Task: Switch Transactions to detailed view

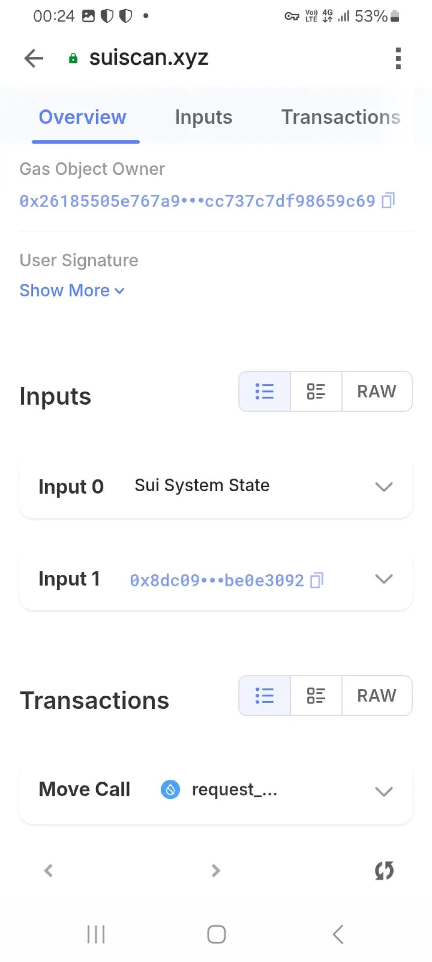Action: click(x=316, y=696)
